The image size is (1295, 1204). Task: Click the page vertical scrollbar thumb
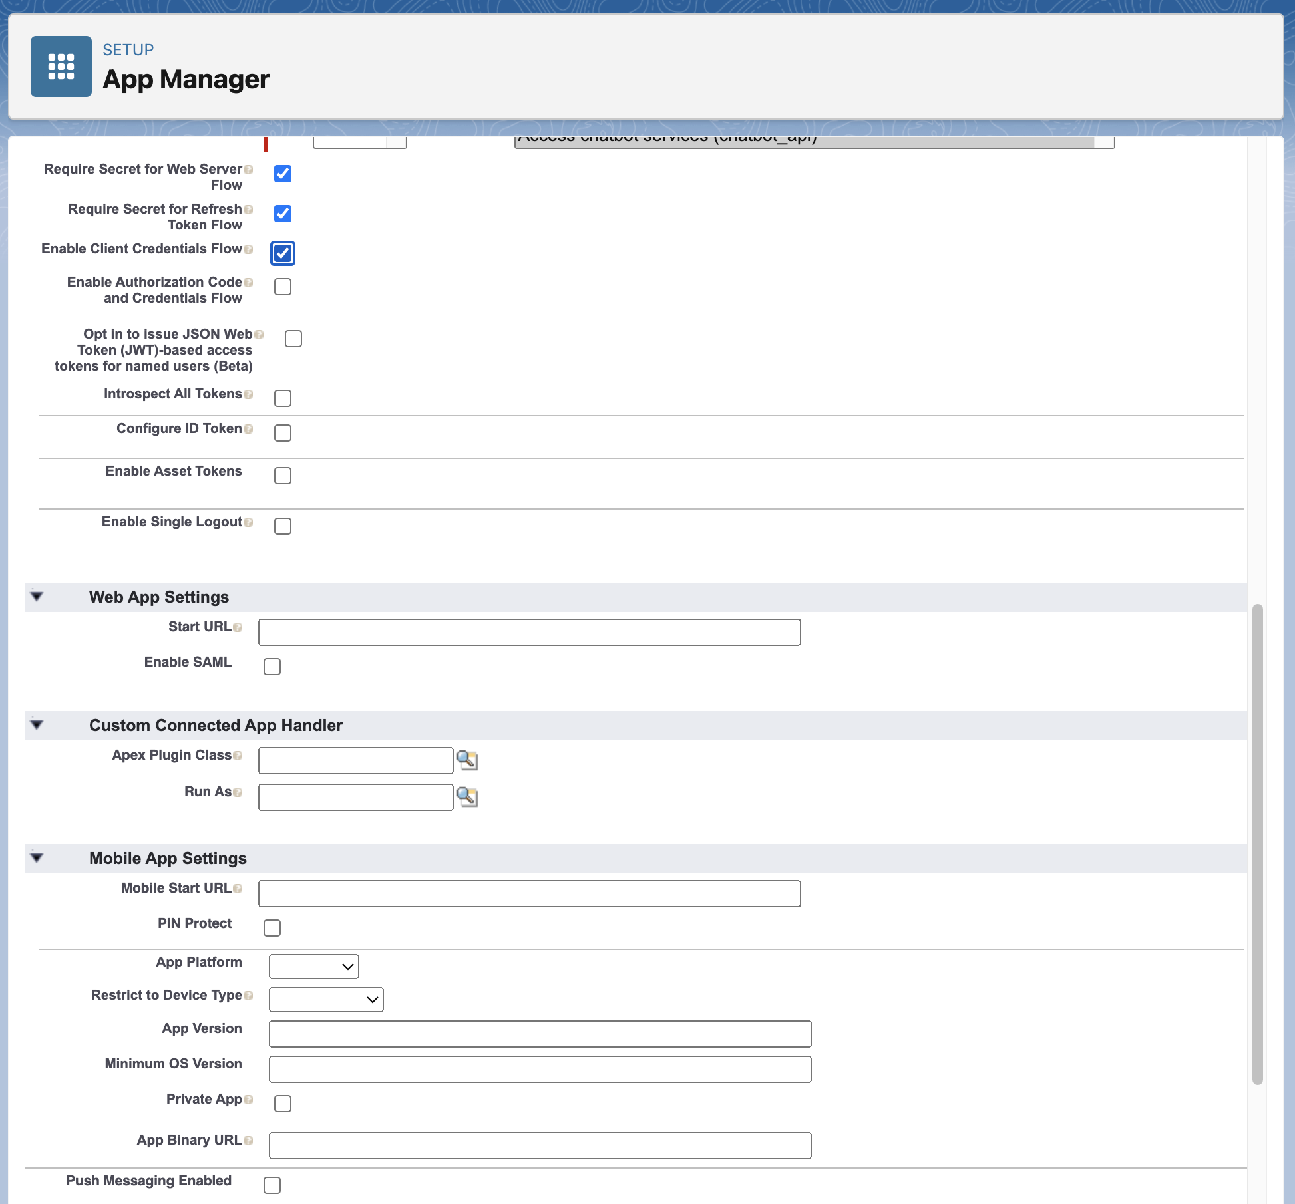[1257, 843]
